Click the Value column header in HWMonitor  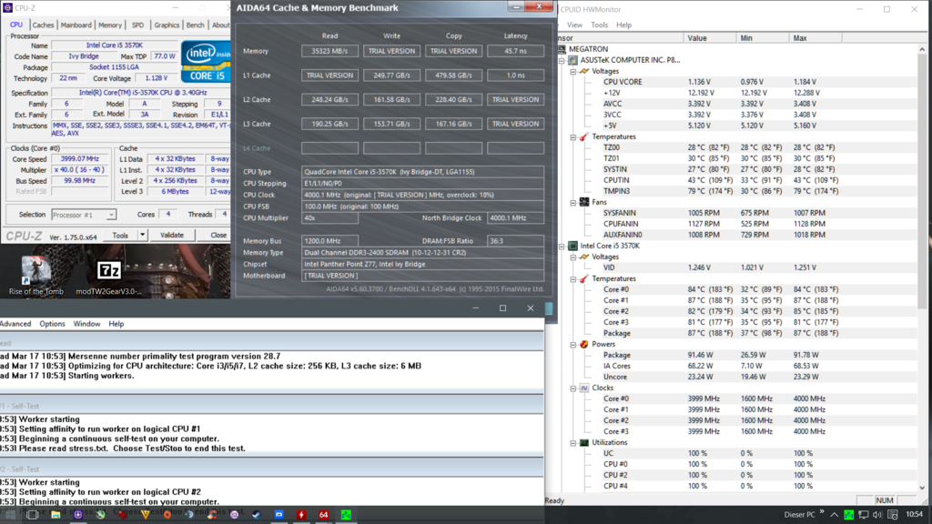point(710,38)
